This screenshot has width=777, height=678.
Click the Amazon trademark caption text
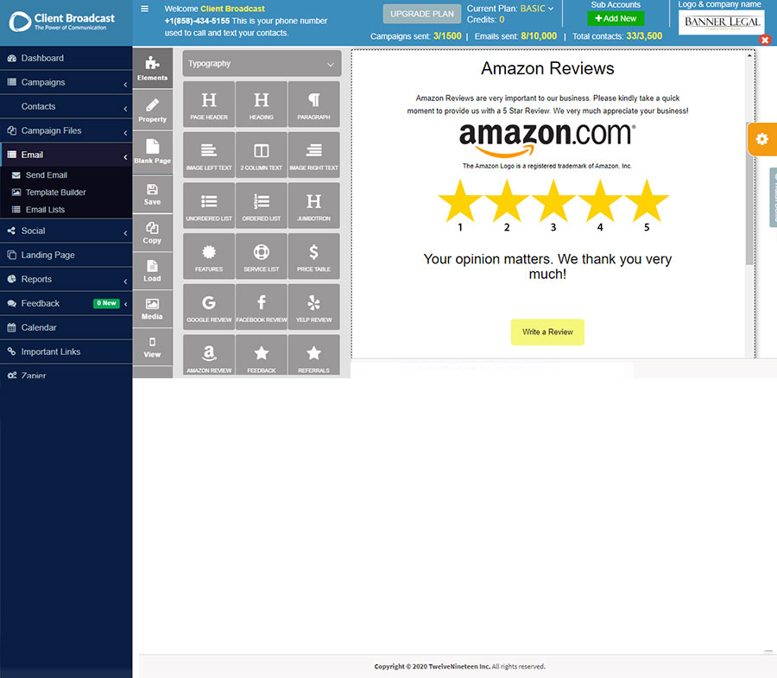click(547, 166)
